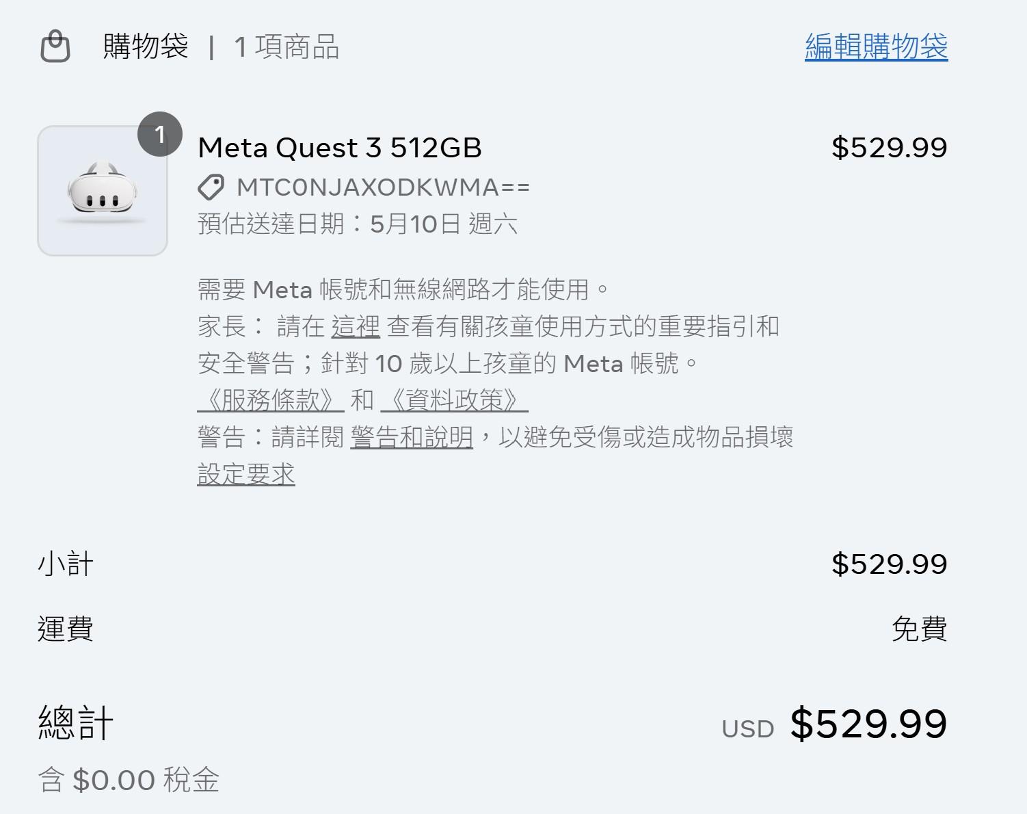This screenshot has width=1027, height=814.
Task: Click the promo code tag icon
Action: (211, 187)
